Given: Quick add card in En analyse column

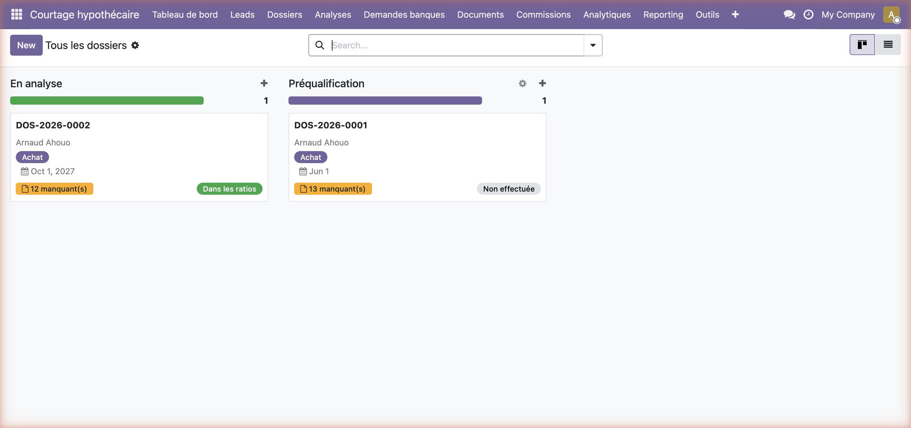Looking at the screenshot, I should click(264, 83).
